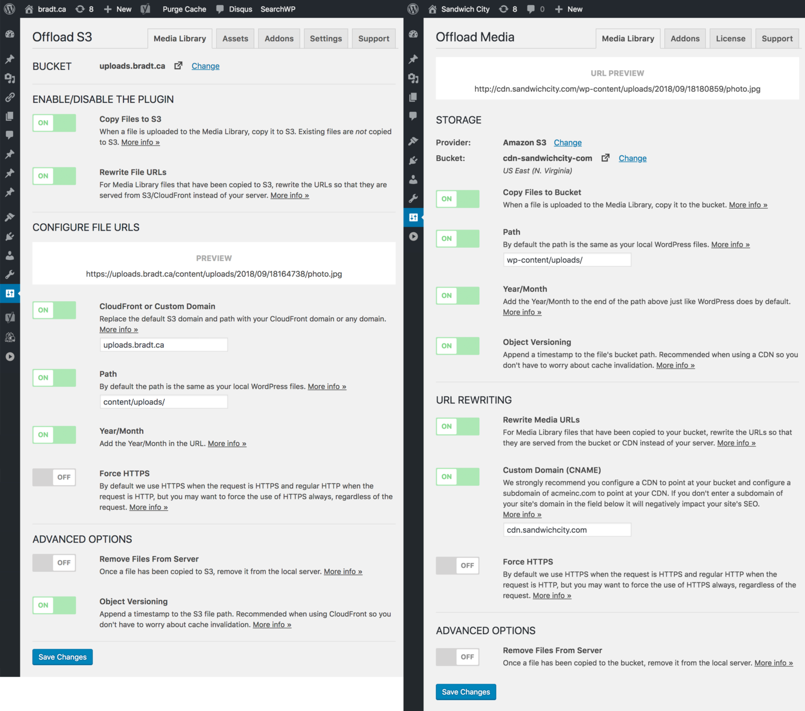
Task: Open Tools wrench icon in bradt.ca sidebar
Action: pos(9,274)
